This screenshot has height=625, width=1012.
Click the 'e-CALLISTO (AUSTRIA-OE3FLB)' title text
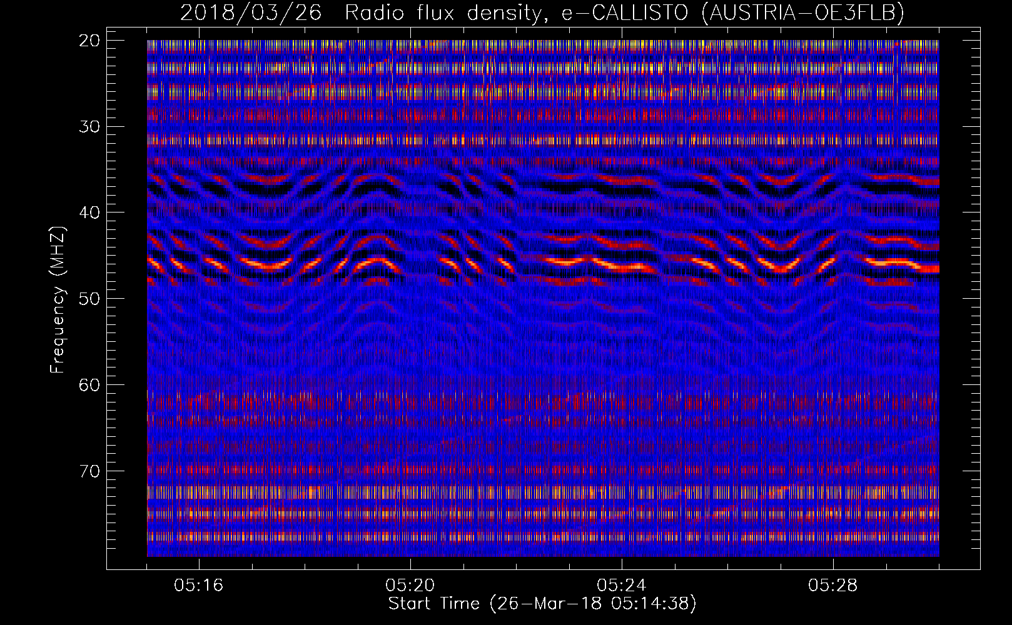[x=732, y=13]
